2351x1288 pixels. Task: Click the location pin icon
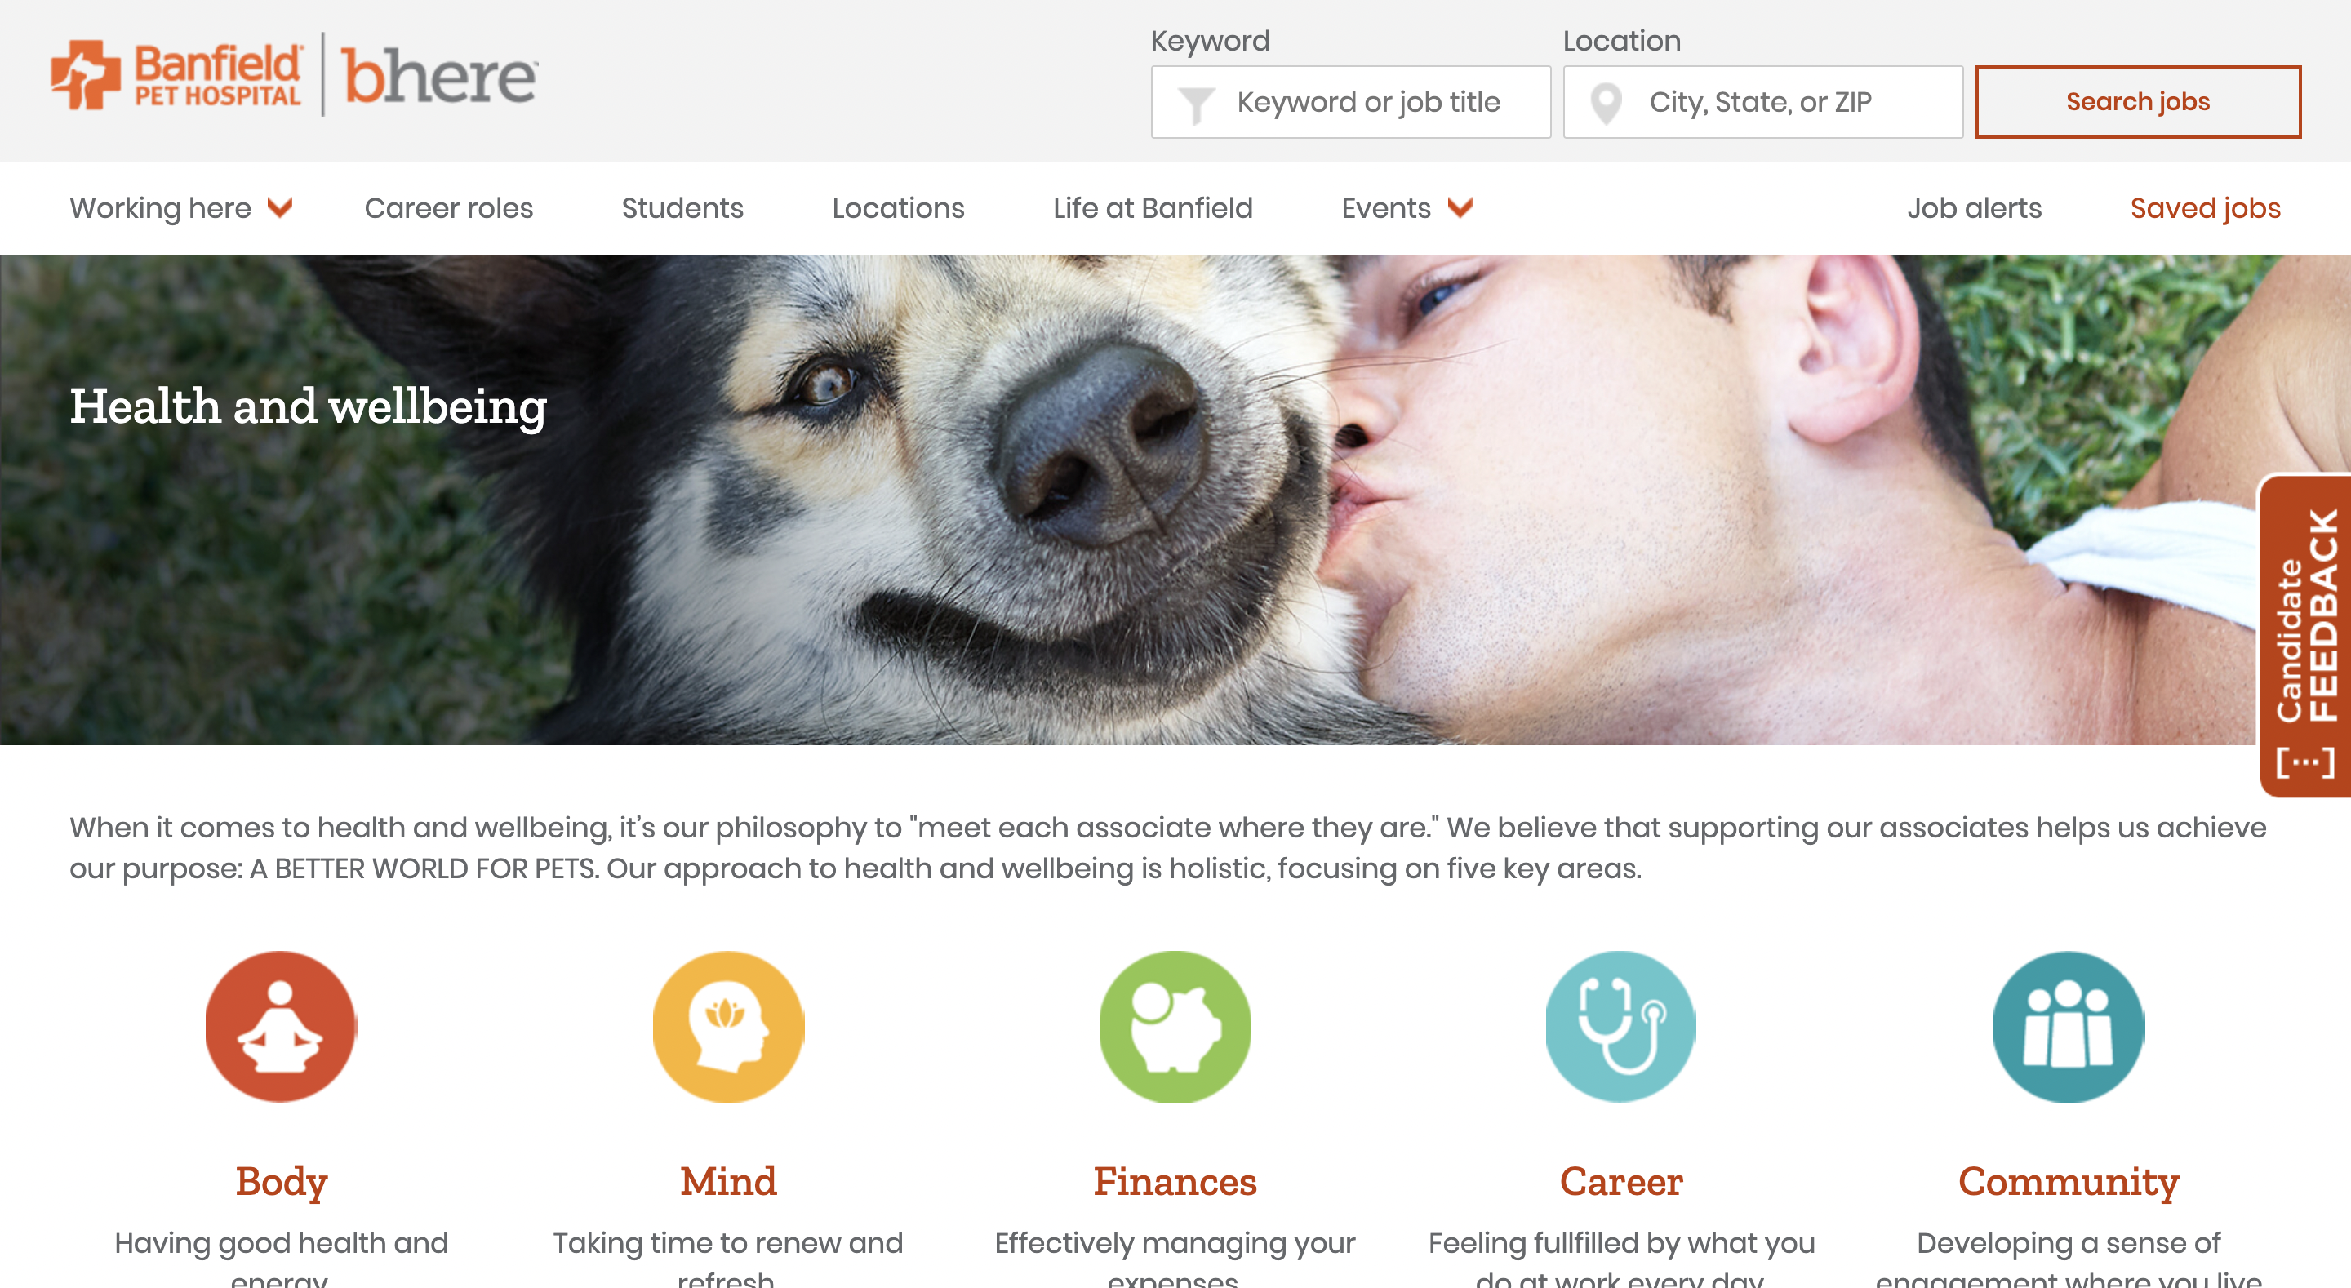(x=1607, y=103)
